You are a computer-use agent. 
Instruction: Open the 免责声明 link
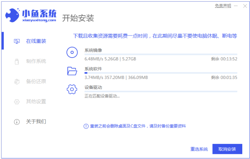point(223,6)
